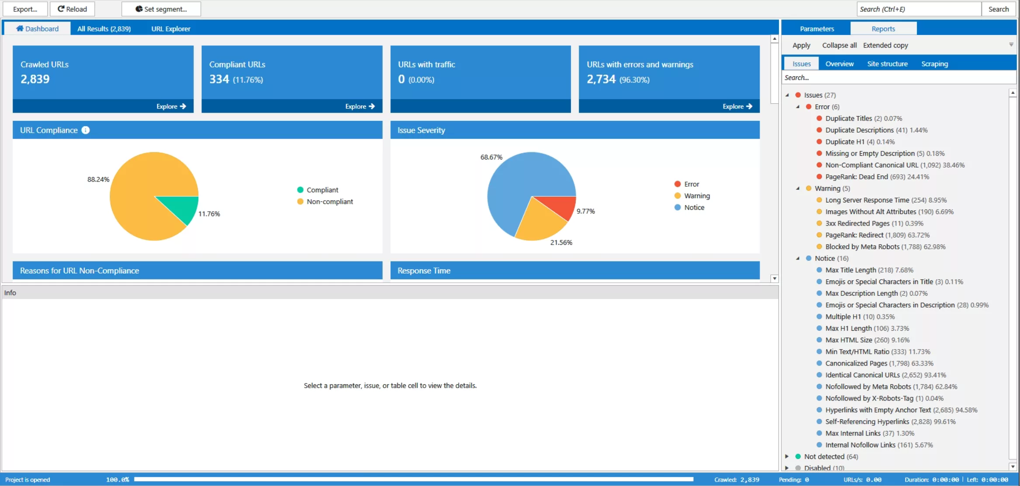Click the Dashboard home icon
Viewport: 1020px width, 486px height.
20,28
